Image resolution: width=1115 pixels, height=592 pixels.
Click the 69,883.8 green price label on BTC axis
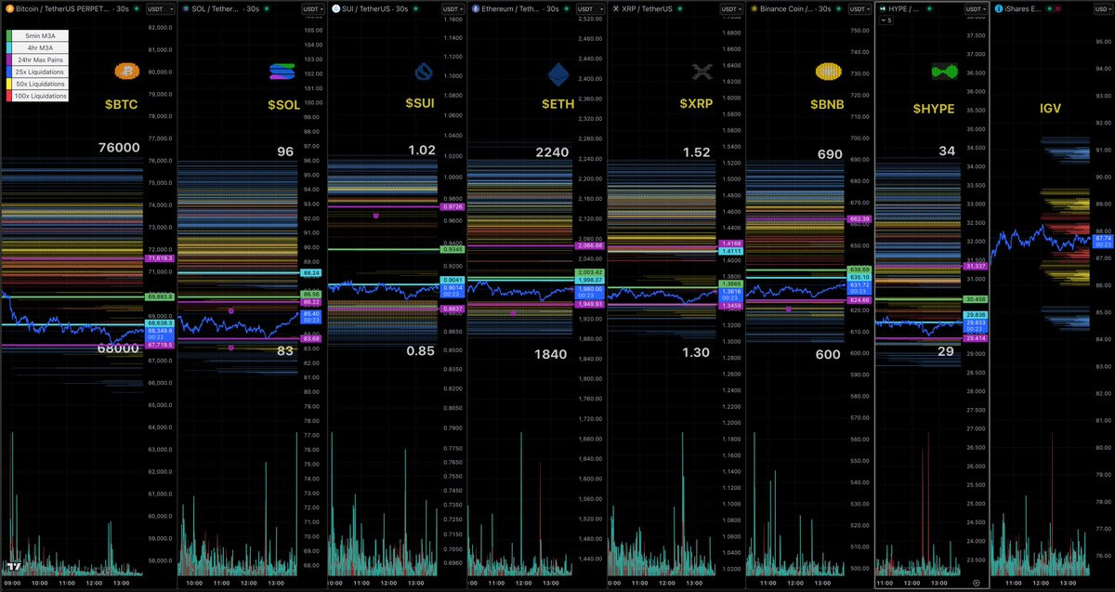tap(160, 296)
